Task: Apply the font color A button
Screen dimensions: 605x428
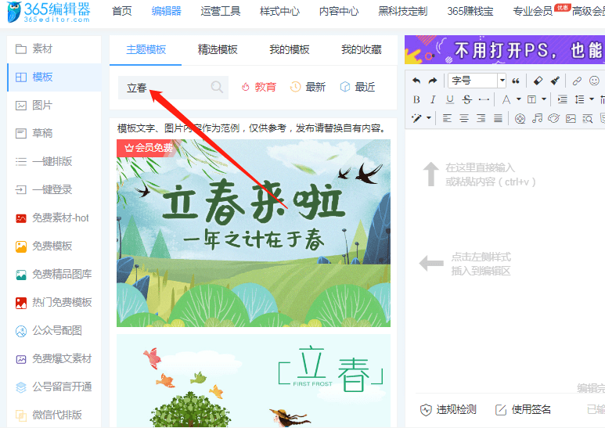Action: [506, 99]
